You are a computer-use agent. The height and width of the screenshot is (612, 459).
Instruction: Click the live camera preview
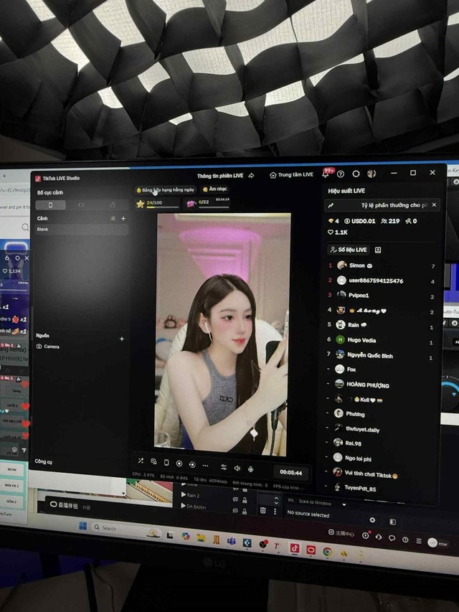point(222,334)
